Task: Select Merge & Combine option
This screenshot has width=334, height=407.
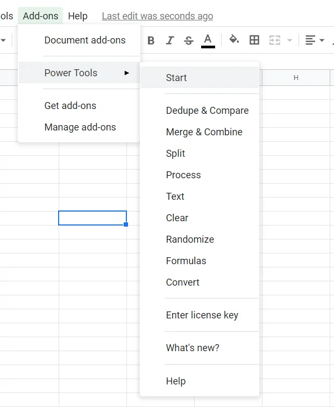Action: click(x=204, y=132)
